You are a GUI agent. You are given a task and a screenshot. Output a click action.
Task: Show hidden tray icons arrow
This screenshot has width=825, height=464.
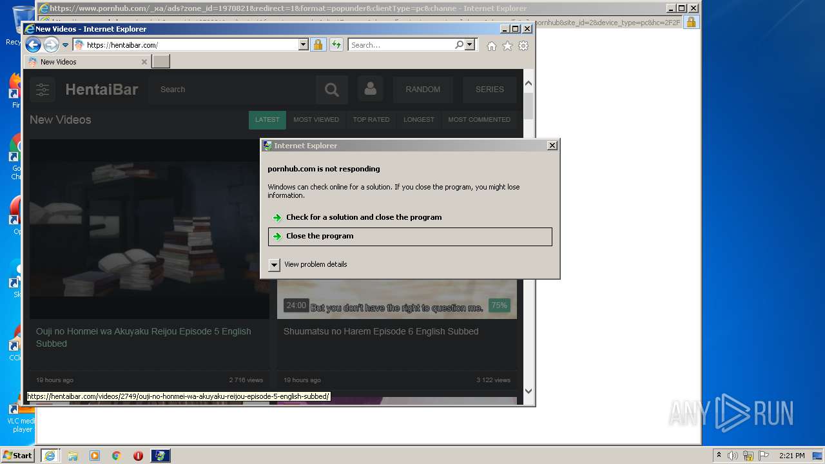click(x=719, y=456)
